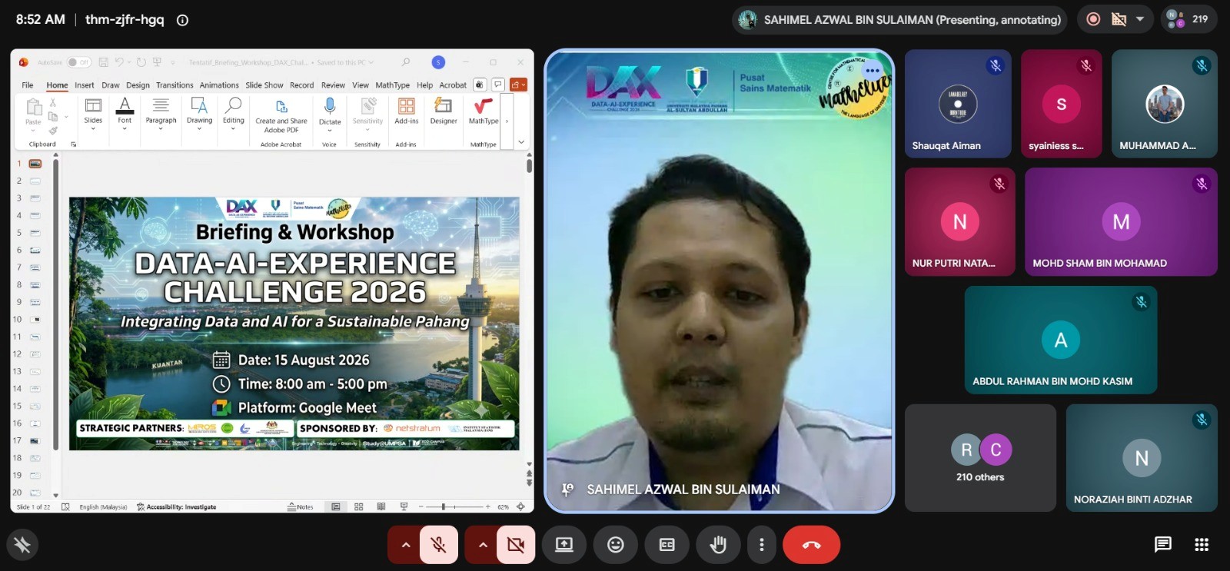Click the recording indicator icon
1230x571 pixels.
[x=1093, y=19]
